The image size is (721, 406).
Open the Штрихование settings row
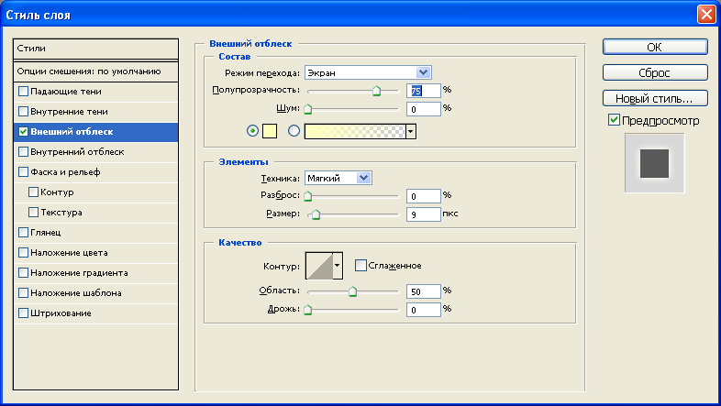pyautogui.click(x=95, y=313)
